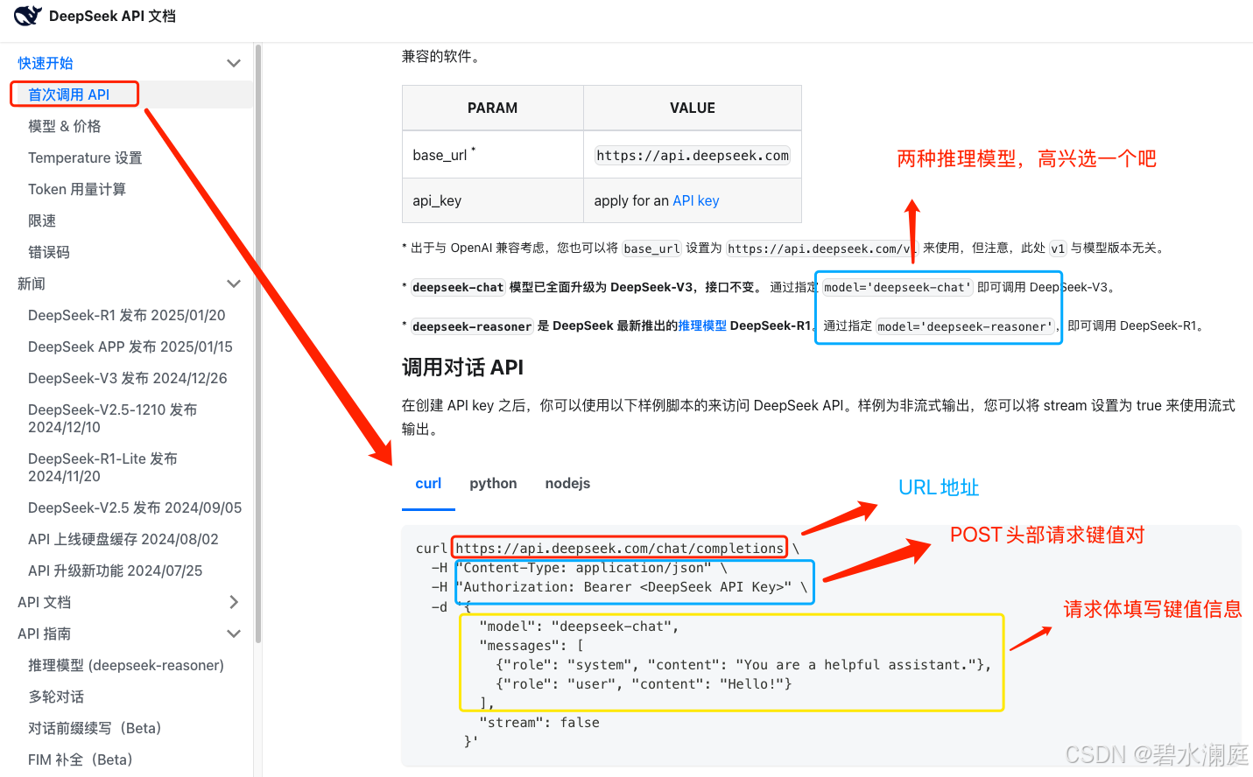This screenshot has height=777, width=1253.
Task: Click the PARAM column header
Action: tap(493, 108)
